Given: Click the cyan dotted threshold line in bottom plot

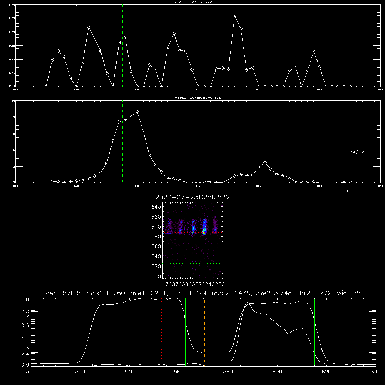Looking at the screenshot, I should pos(203,351).
